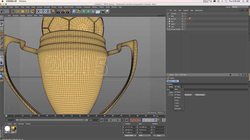Toggle Light.1 enable checkmark

(x=185, y=24)
